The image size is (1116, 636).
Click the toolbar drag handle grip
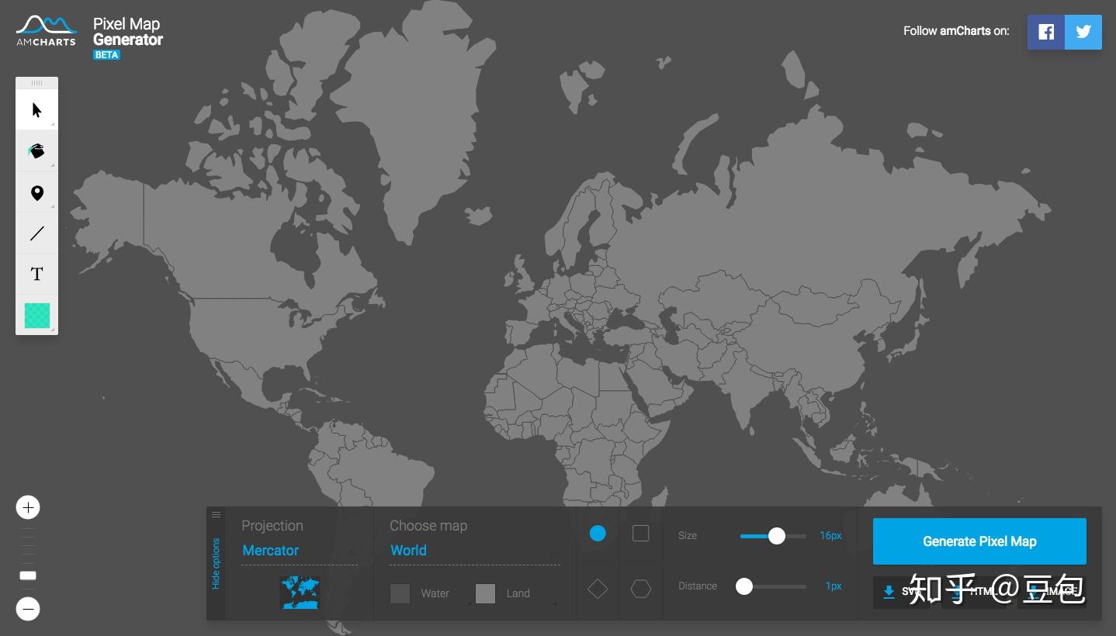(36, 83)
